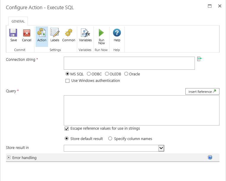Select the Oracle radio button
The height and width of the screenshot is (181, 226).
tap(126, 74)
